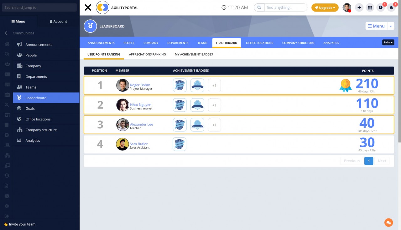Expand the arrow next to the Menu button
The height and width of the screenshot is (230, 401).
391,26
